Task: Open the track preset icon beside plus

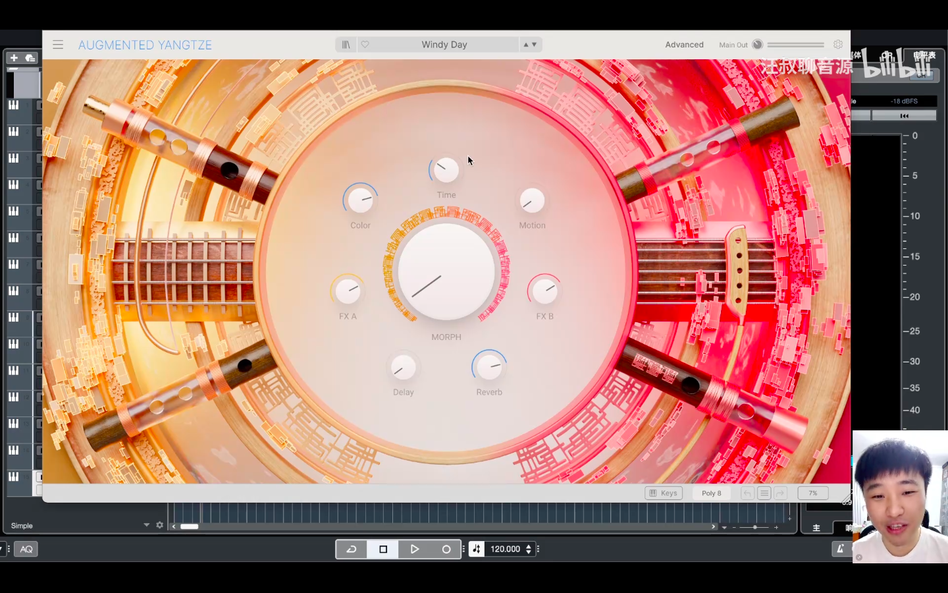Action: click(x=30, y=58)
